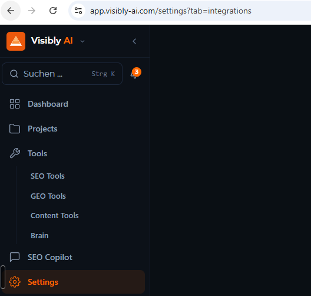
Task: Click the Projects folder icon
Action: [15, 129]
